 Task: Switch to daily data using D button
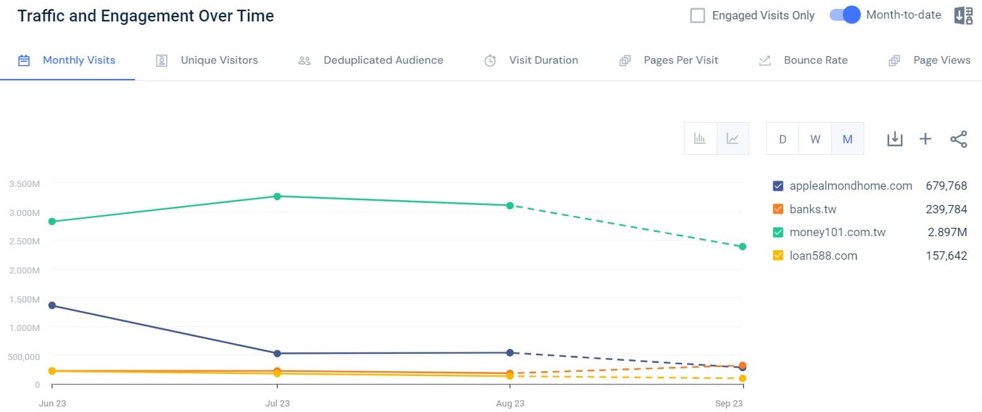pos(783,138)
